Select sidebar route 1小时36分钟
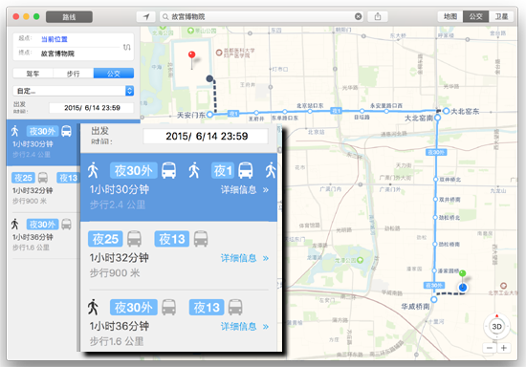This screenshot has height=367, width=526. click(x=43, y=236)
